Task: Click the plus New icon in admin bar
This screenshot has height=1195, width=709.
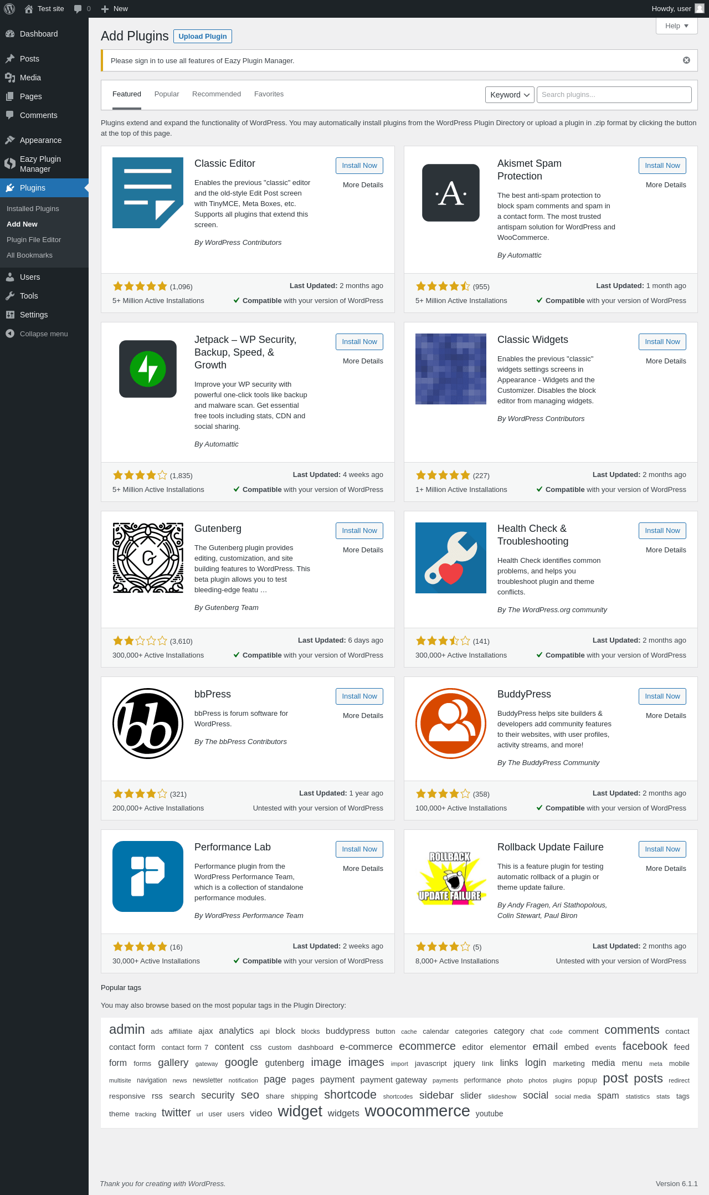Action: 105,9
